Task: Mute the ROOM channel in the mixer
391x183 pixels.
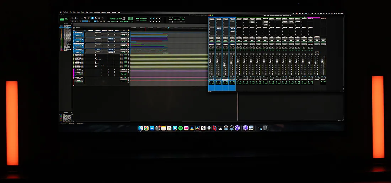Action: click(x=273, y=54)
